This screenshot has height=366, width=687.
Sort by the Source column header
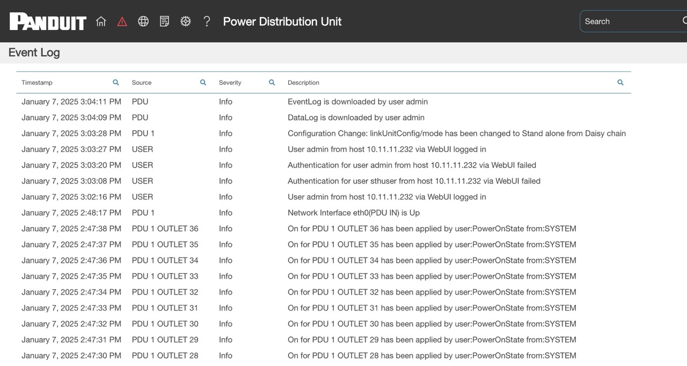pos(142,83)
